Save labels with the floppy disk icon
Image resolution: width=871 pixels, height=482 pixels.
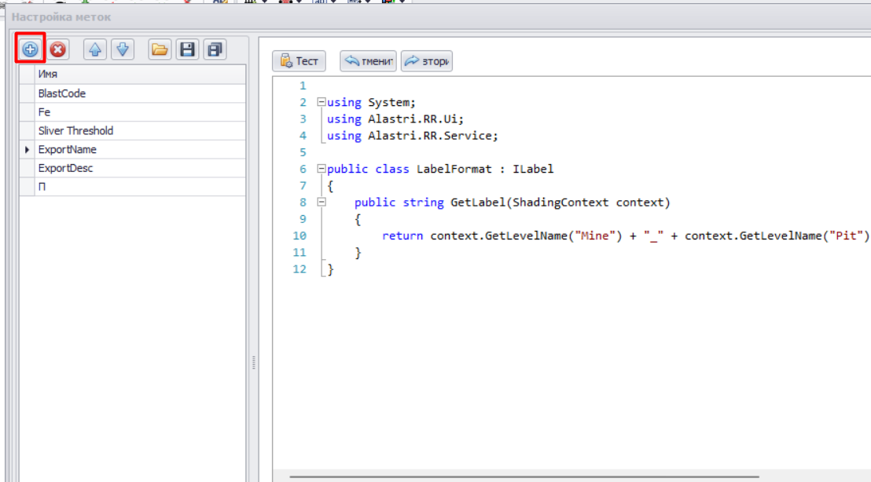tap(187, 49)
